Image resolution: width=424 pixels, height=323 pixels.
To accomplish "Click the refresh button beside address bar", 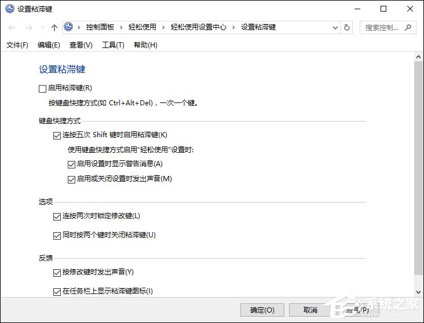I will tap(346, 27).
